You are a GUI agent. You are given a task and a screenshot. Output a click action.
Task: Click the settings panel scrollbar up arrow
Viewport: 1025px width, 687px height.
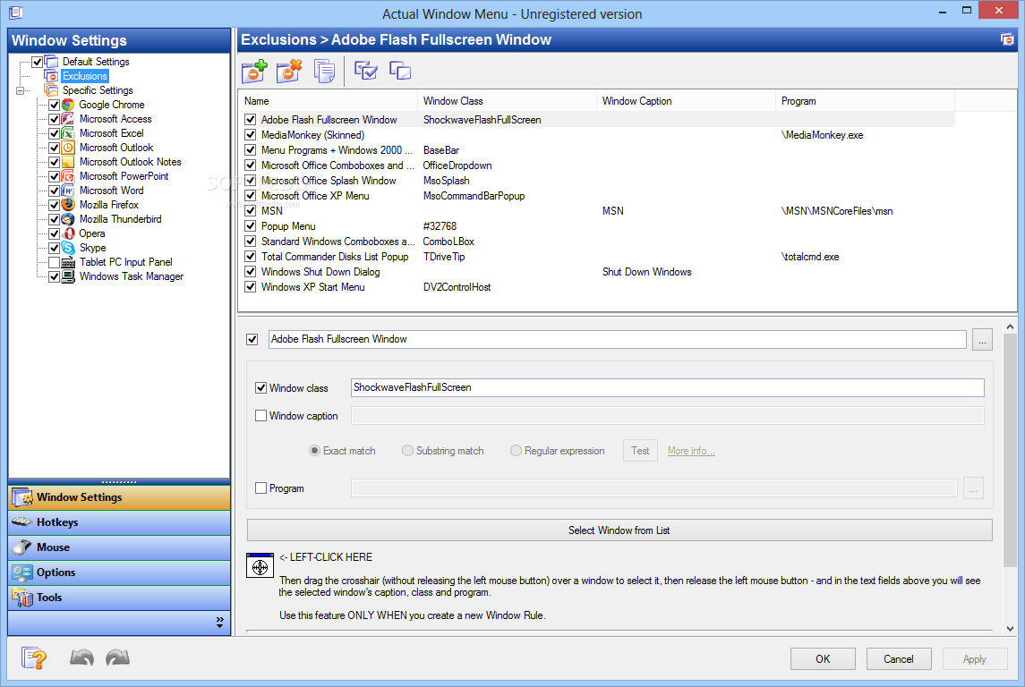coord(1010,327)
